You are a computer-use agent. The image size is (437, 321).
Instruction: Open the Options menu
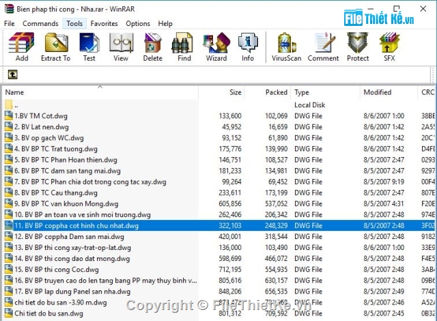coord(138,23)
